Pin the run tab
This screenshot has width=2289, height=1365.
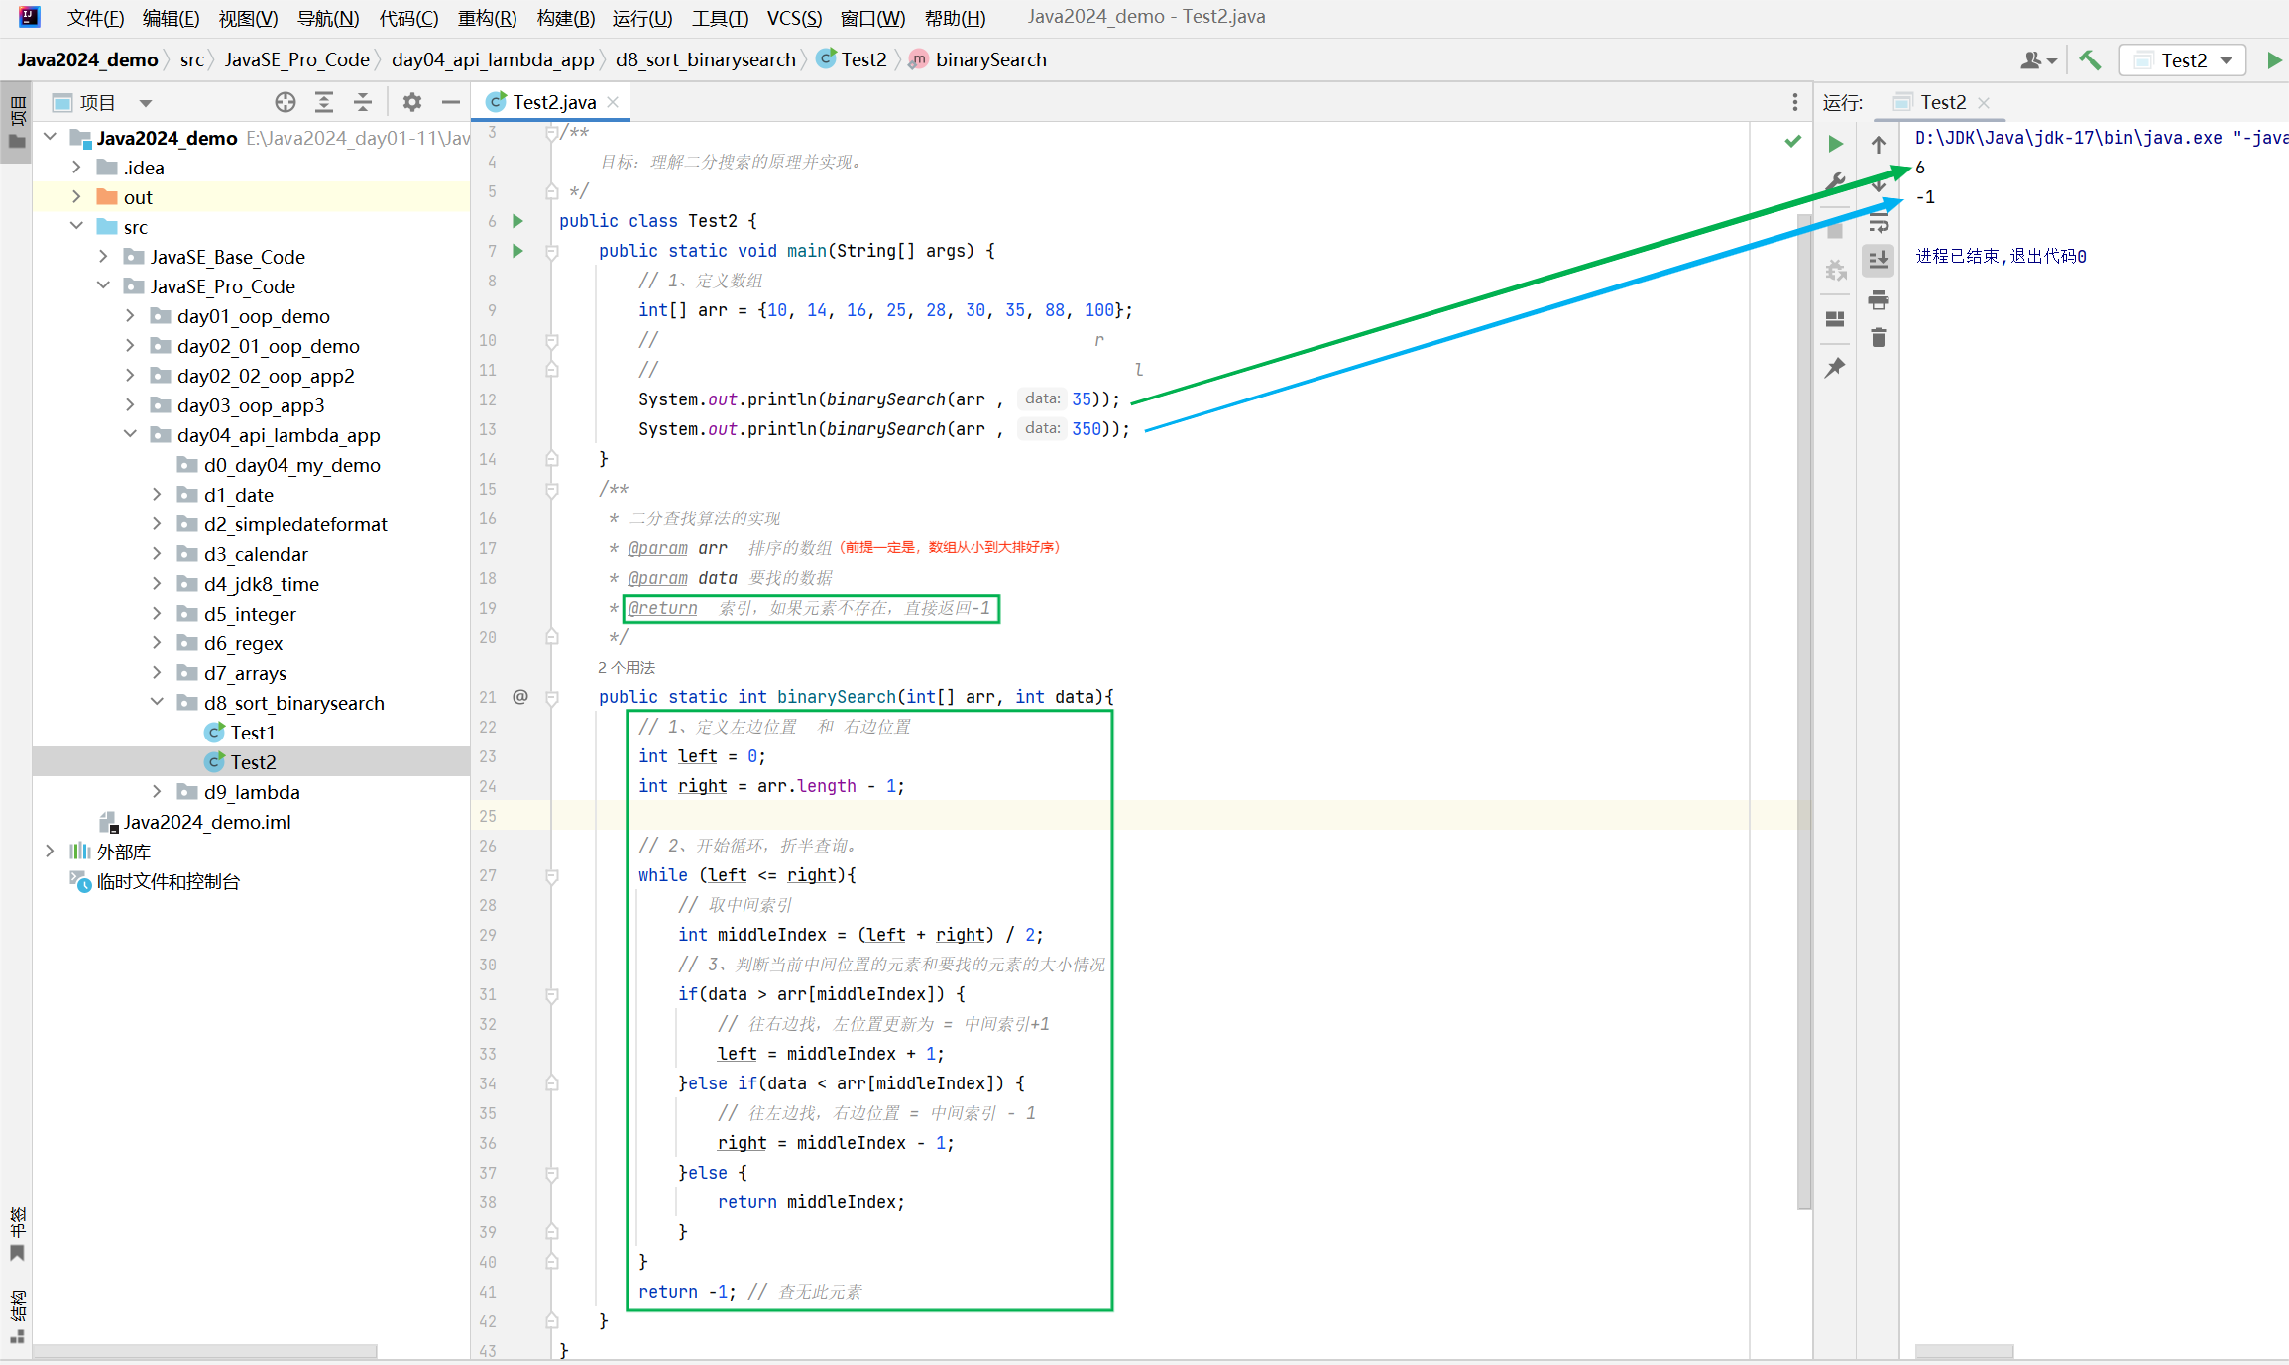[1835, 368]
